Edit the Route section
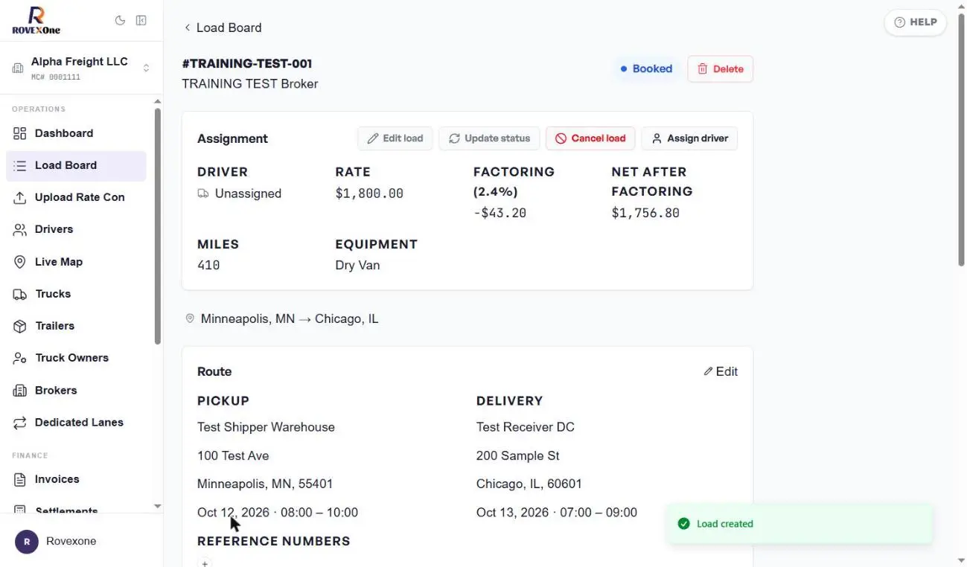The image size is (967, 567). (x=721, y=371)
